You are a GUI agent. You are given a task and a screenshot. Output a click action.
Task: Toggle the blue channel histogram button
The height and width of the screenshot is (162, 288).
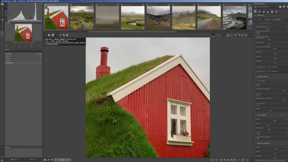click(6, 9)
